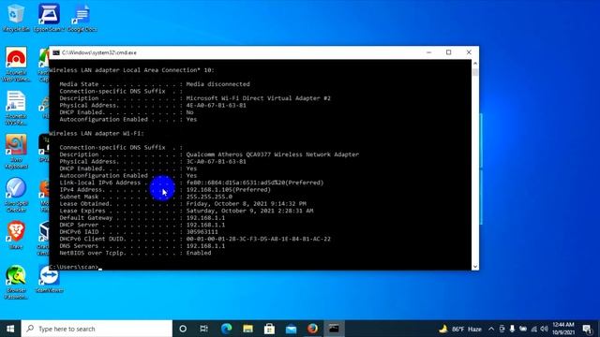Open the Windows Start menu
The image size is (600, 337).
(10, 329)
